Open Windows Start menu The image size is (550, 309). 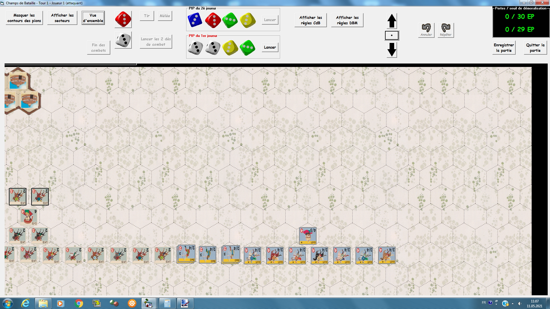7,303
